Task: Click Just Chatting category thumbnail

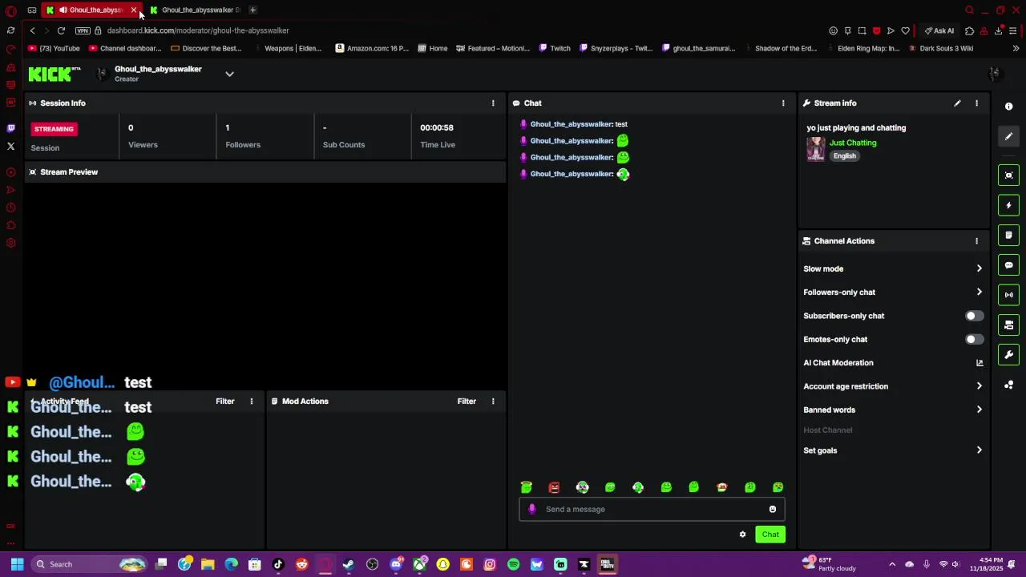Action: [x=816, y=149]
